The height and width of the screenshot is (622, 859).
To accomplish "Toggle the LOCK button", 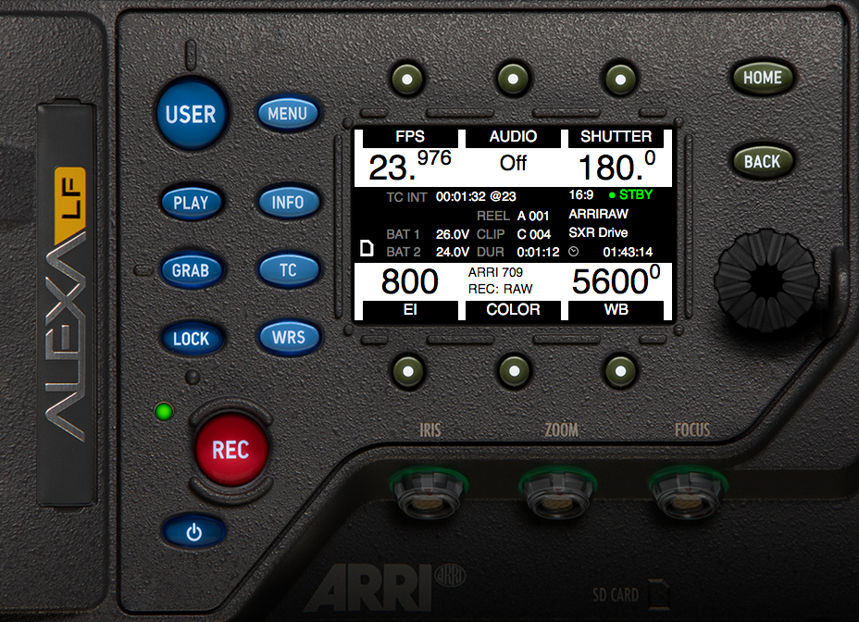I will [x=192, y=338].
